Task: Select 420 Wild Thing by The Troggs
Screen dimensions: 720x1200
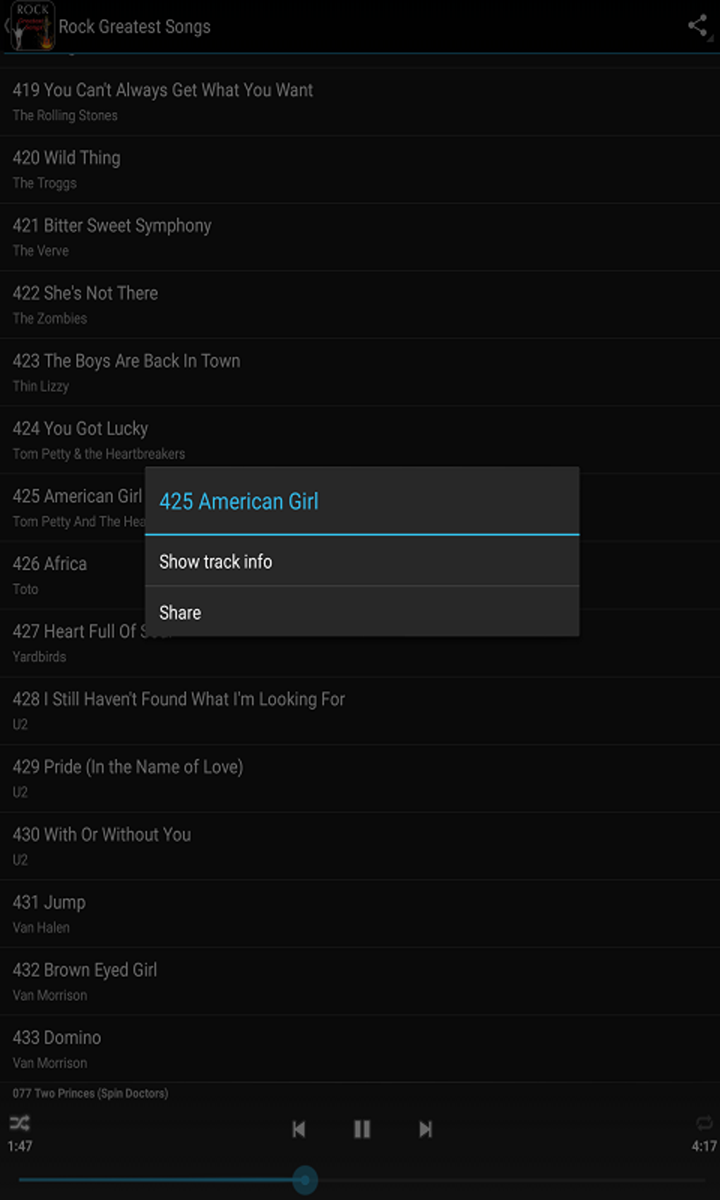Action: 360,169
